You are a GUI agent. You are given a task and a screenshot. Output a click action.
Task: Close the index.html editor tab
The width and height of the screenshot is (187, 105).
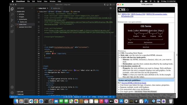click(x=48, y=8)
